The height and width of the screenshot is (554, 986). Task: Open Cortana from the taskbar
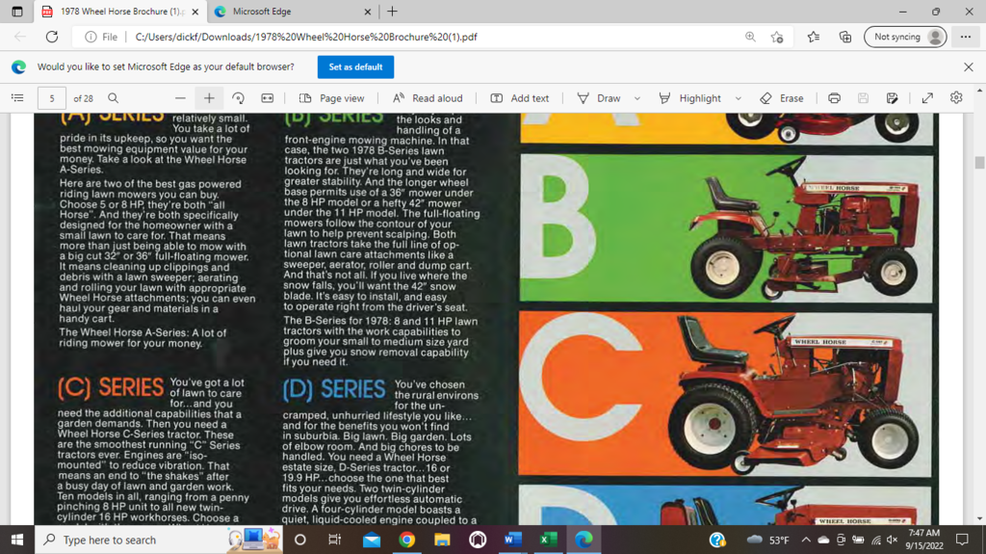pos(300,540)
